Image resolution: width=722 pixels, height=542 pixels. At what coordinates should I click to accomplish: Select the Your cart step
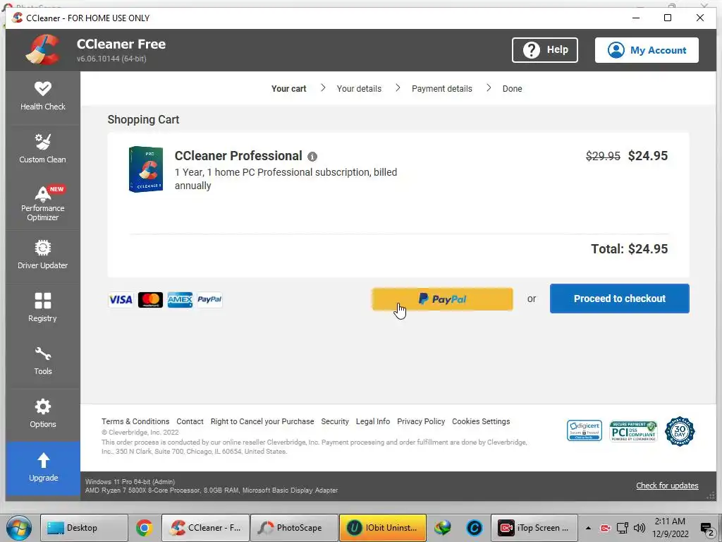click(x=288, y=88)
